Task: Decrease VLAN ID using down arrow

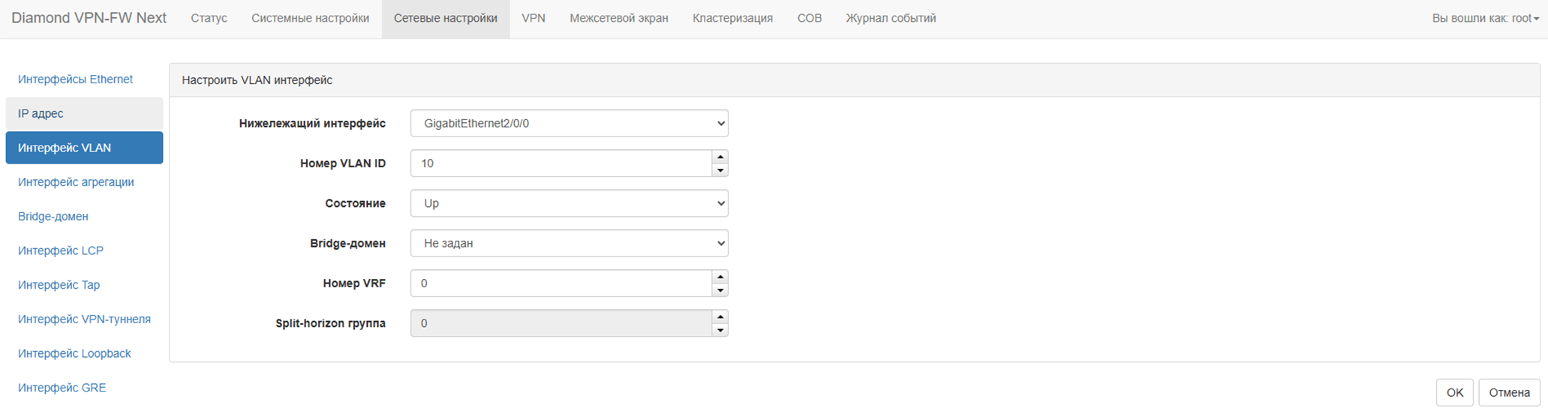Action: [x=720, y=170]
